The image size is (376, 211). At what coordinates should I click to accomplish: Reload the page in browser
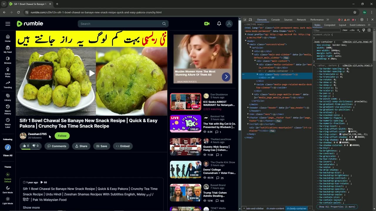18,12
